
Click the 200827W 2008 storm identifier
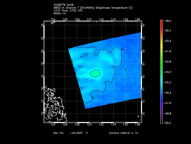click(x=62, y=5)
